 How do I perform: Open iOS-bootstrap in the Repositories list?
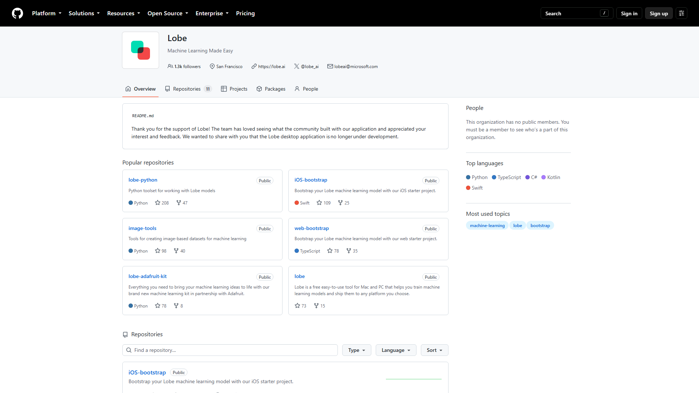pyautogui.click(x=147, y=372)
